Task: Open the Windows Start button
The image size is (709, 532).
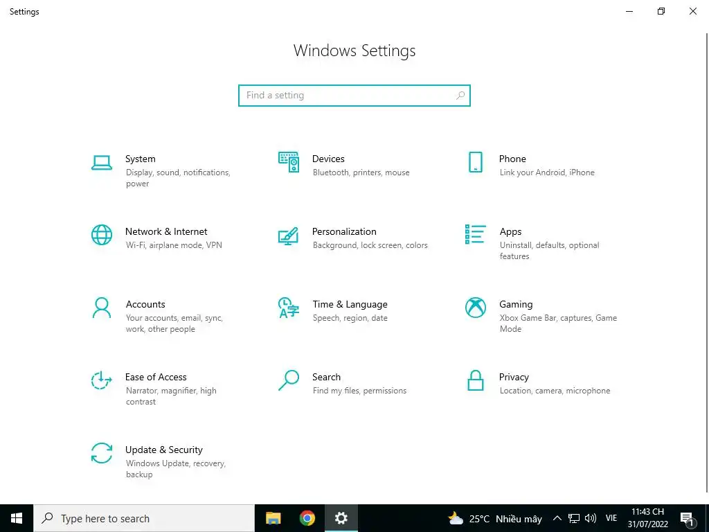Action: [17, 518]
